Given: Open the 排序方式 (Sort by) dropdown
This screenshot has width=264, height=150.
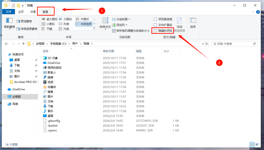Looking at the screenshot, I should pos(105,23).
